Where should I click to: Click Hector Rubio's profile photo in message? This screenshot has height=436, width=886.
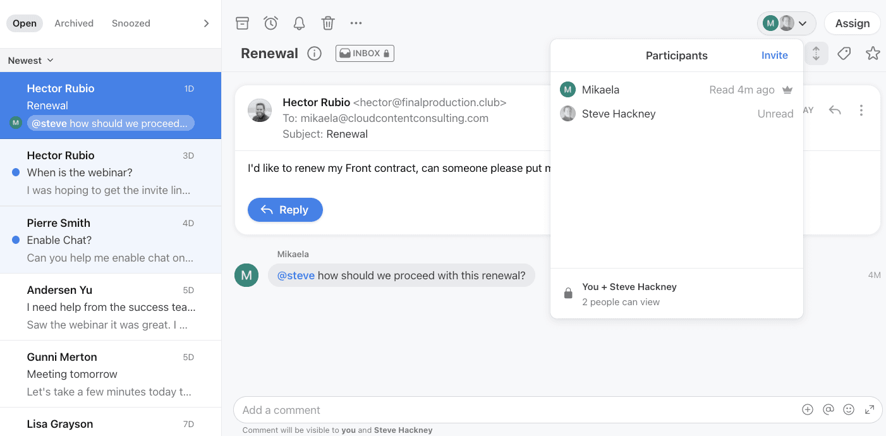259,110
